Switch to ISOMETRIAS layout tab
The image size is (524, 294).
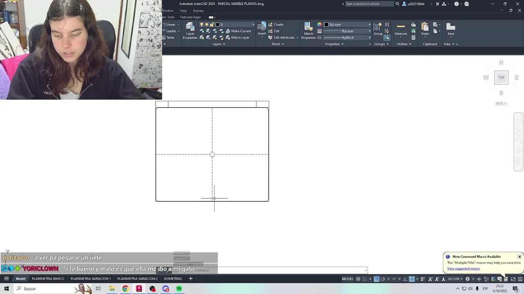(173, 278)
